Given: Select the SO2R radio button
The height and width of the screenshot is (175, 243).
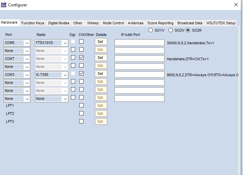Looking at the screenshot, I should pyautogui.click(x=188, y=30).
